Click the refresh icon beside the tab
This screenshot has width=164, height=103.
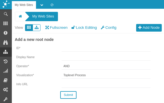pos(52,5)
